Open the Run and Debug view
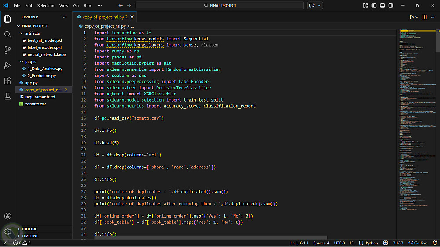The width and height of the screenshot is (440, 247). point(7,65)
